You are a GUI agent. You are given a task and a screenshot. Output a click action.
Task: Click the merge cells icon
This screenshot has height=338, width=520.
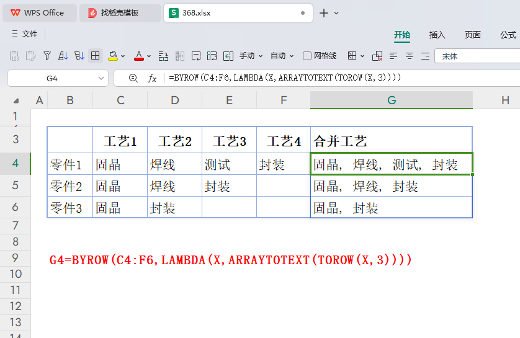[x=212, y=56]
